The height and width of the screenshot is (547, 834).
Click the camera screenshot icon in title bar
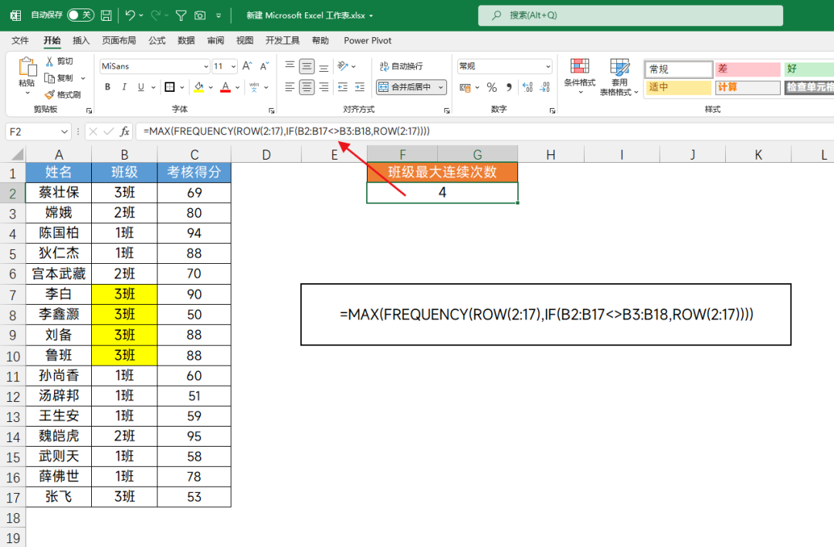coord(200,15)
